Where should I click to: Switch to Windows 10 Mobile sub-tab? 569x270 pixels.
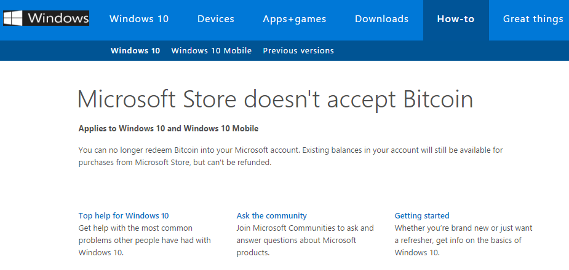click(211, 51)
